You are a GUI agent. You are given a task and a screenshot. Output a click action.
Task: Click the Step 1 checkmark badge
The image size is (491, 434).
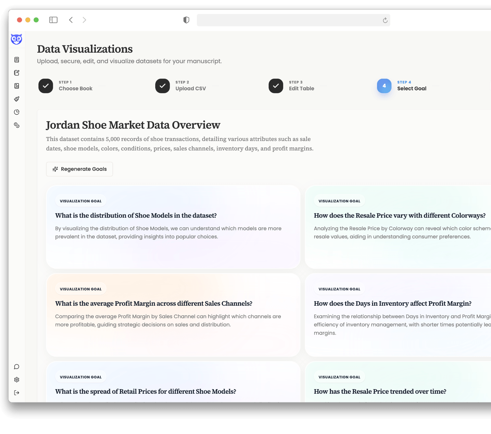point(46,86)
